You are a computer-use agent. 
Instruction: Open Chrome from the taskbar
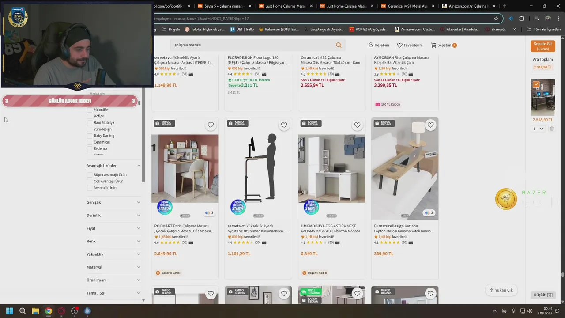point(49,311)
